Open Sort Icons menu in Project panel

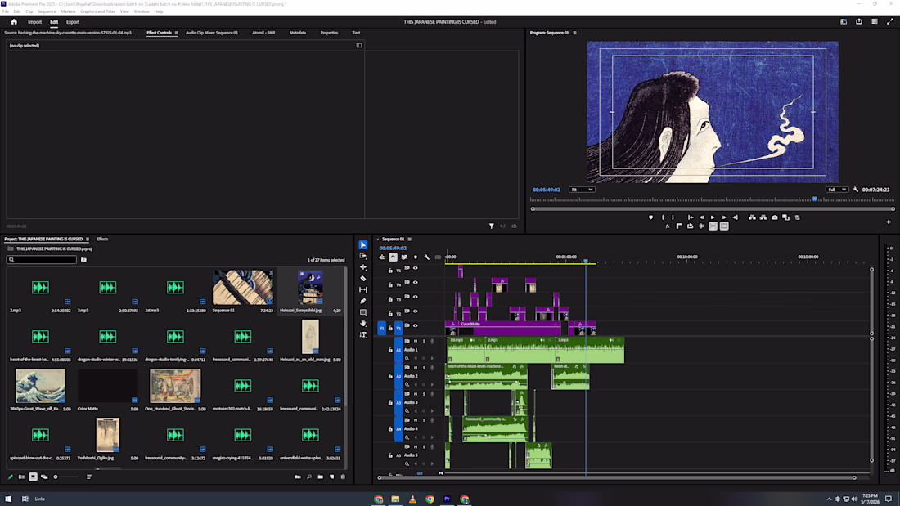click(x=89, y=477)
